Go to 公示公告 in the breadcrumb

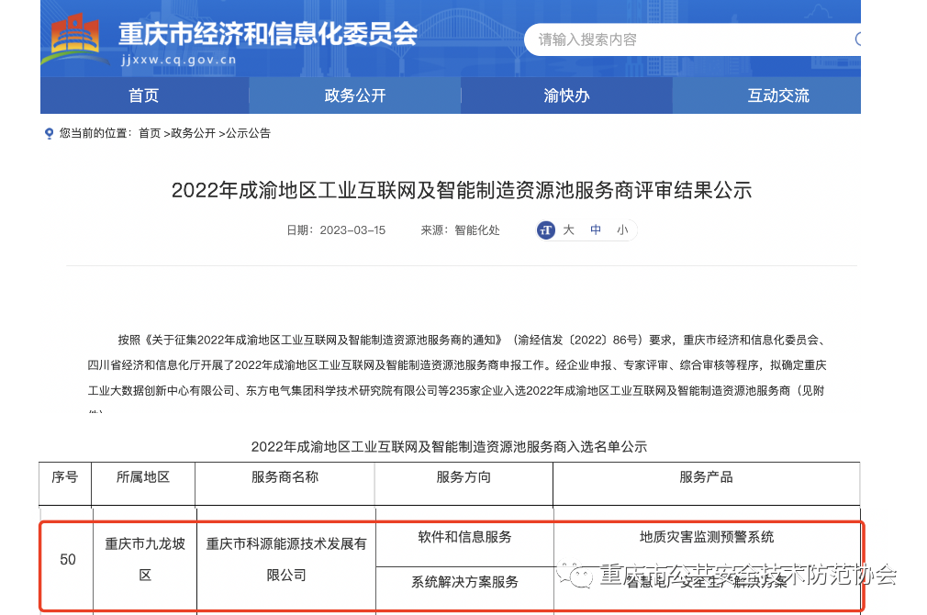[x=249, y=133]
